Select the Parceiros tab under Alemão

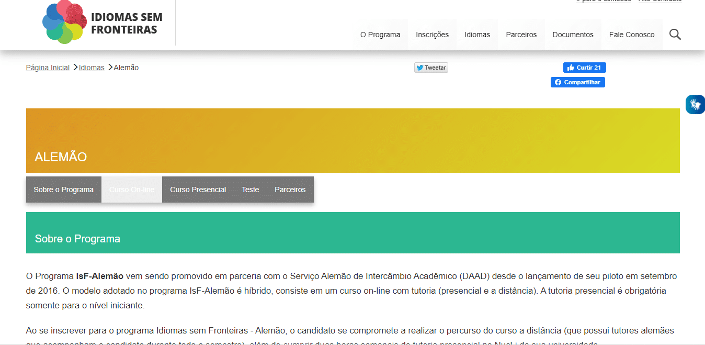pos(290,190)
